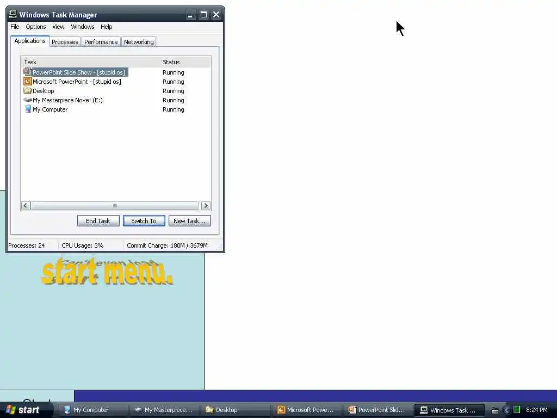Minimize the Task Manager window
The height and width of the screenshot is (418, 557).
tap(190, 15)
